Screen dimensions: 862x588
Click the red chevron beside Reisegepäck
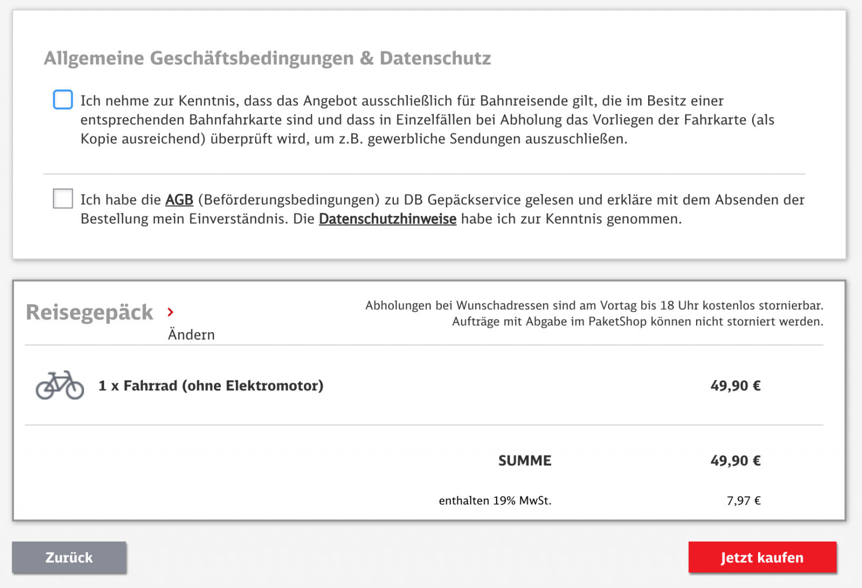click(x=170, y=312)
